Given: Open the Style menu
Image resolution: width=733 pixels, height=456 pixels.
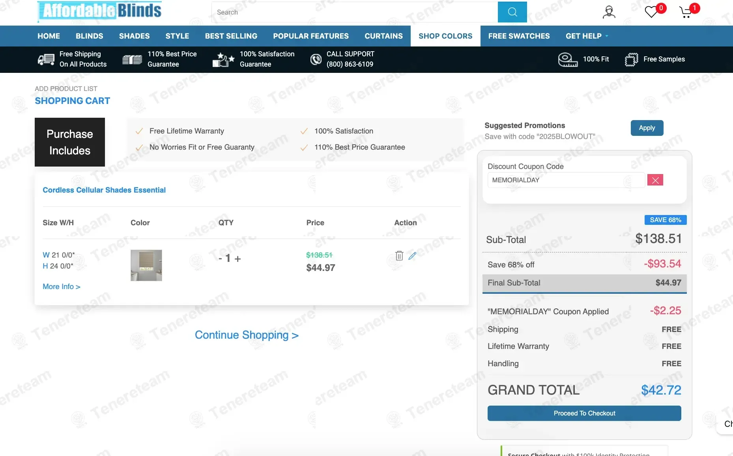Looking at the screenshot, I should [178, 36].
